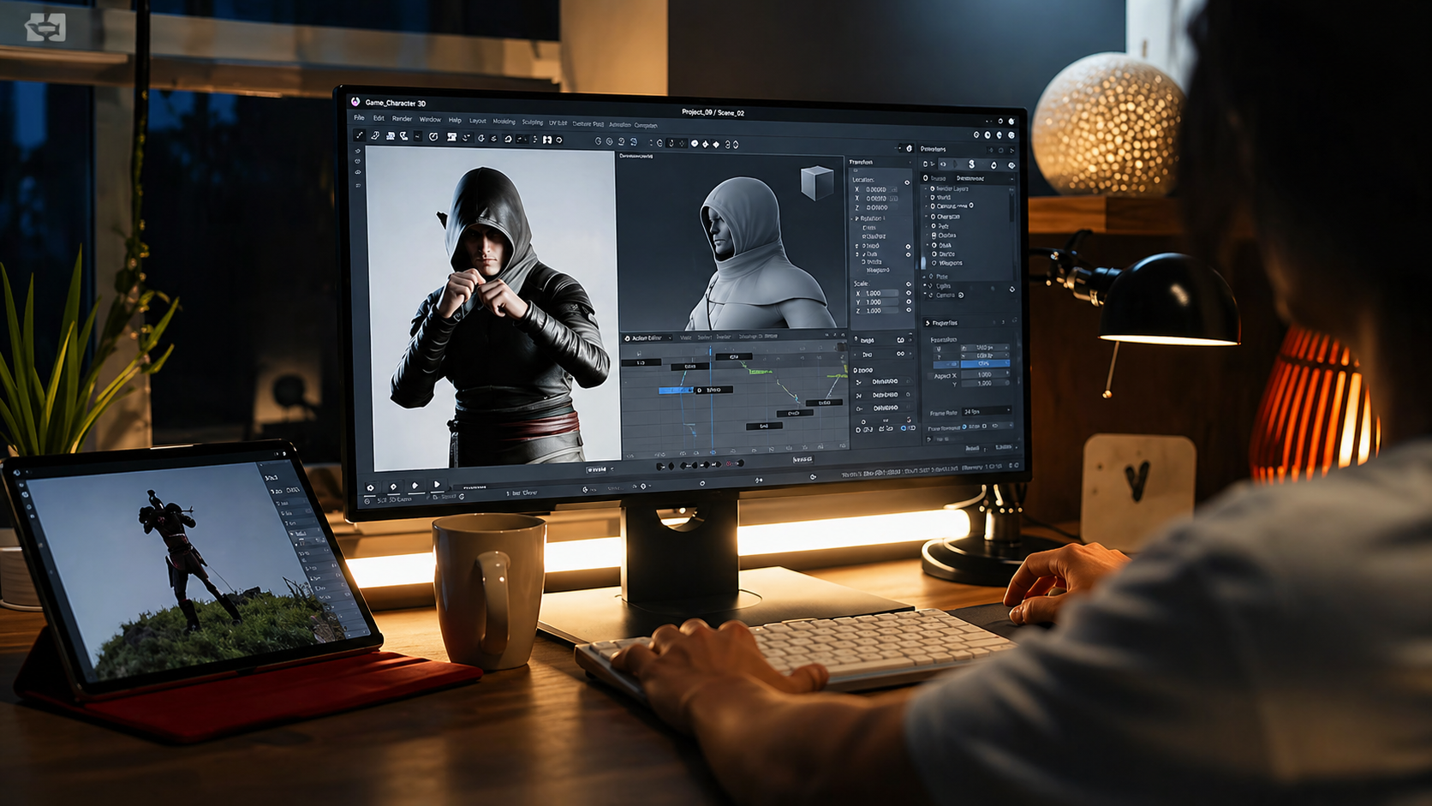Toggle the keyframe dot next to Scale X
The image size is (1432, 806).
pos(909,293)
